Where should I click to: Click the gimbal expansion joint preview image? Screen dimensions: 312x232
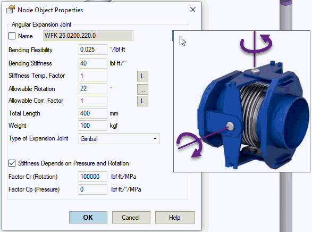pyautogui.click(x=242, y=101)
